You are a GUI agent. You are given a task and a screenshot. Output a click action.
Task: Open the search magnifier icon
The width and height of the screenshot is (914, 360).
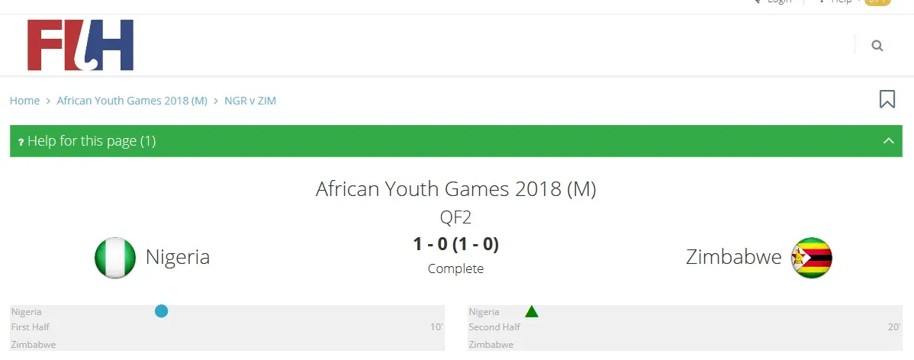[877, 46]
